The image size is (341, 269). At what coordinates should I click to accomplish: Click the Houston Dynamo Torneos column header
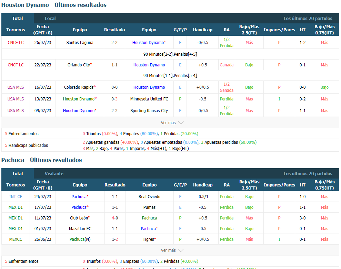click(x=16, y=30)
